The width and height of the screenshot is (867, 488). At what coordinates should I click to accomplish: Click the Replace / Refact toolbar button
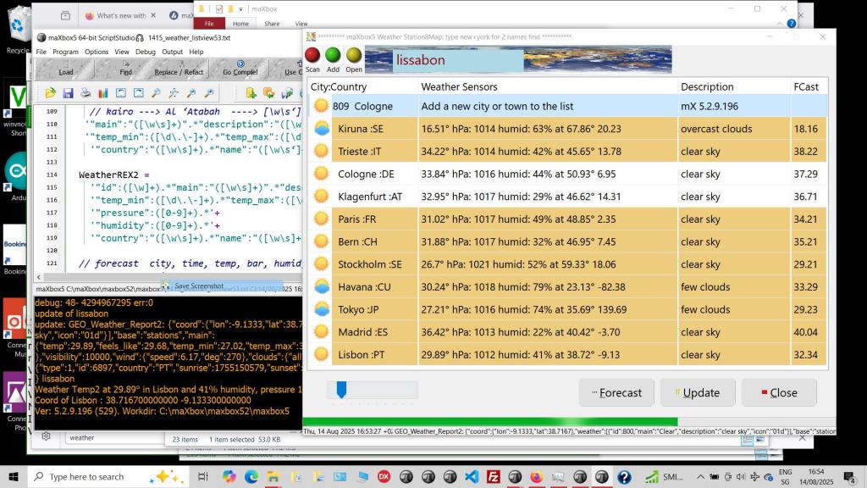pos(179,68)
